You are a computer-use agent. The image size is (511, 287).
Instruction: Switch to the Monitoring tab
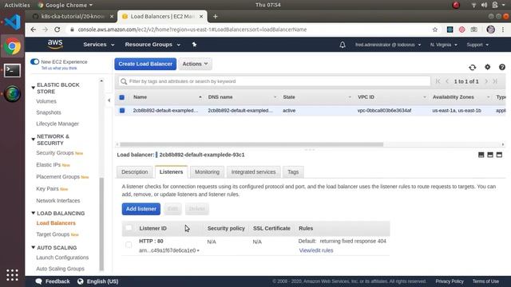207,172
